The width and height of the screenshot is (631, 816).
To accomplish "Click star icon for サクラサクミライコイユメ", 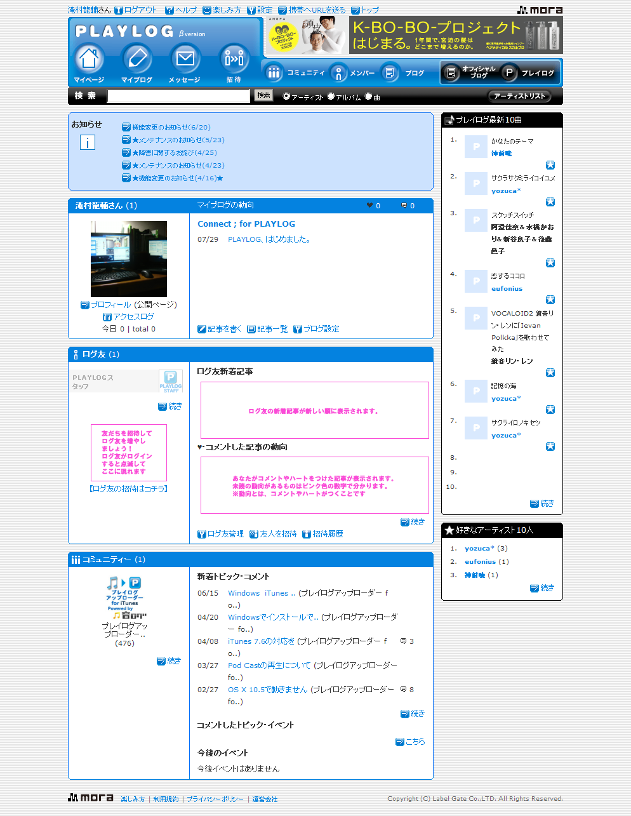I will [550, 202].
